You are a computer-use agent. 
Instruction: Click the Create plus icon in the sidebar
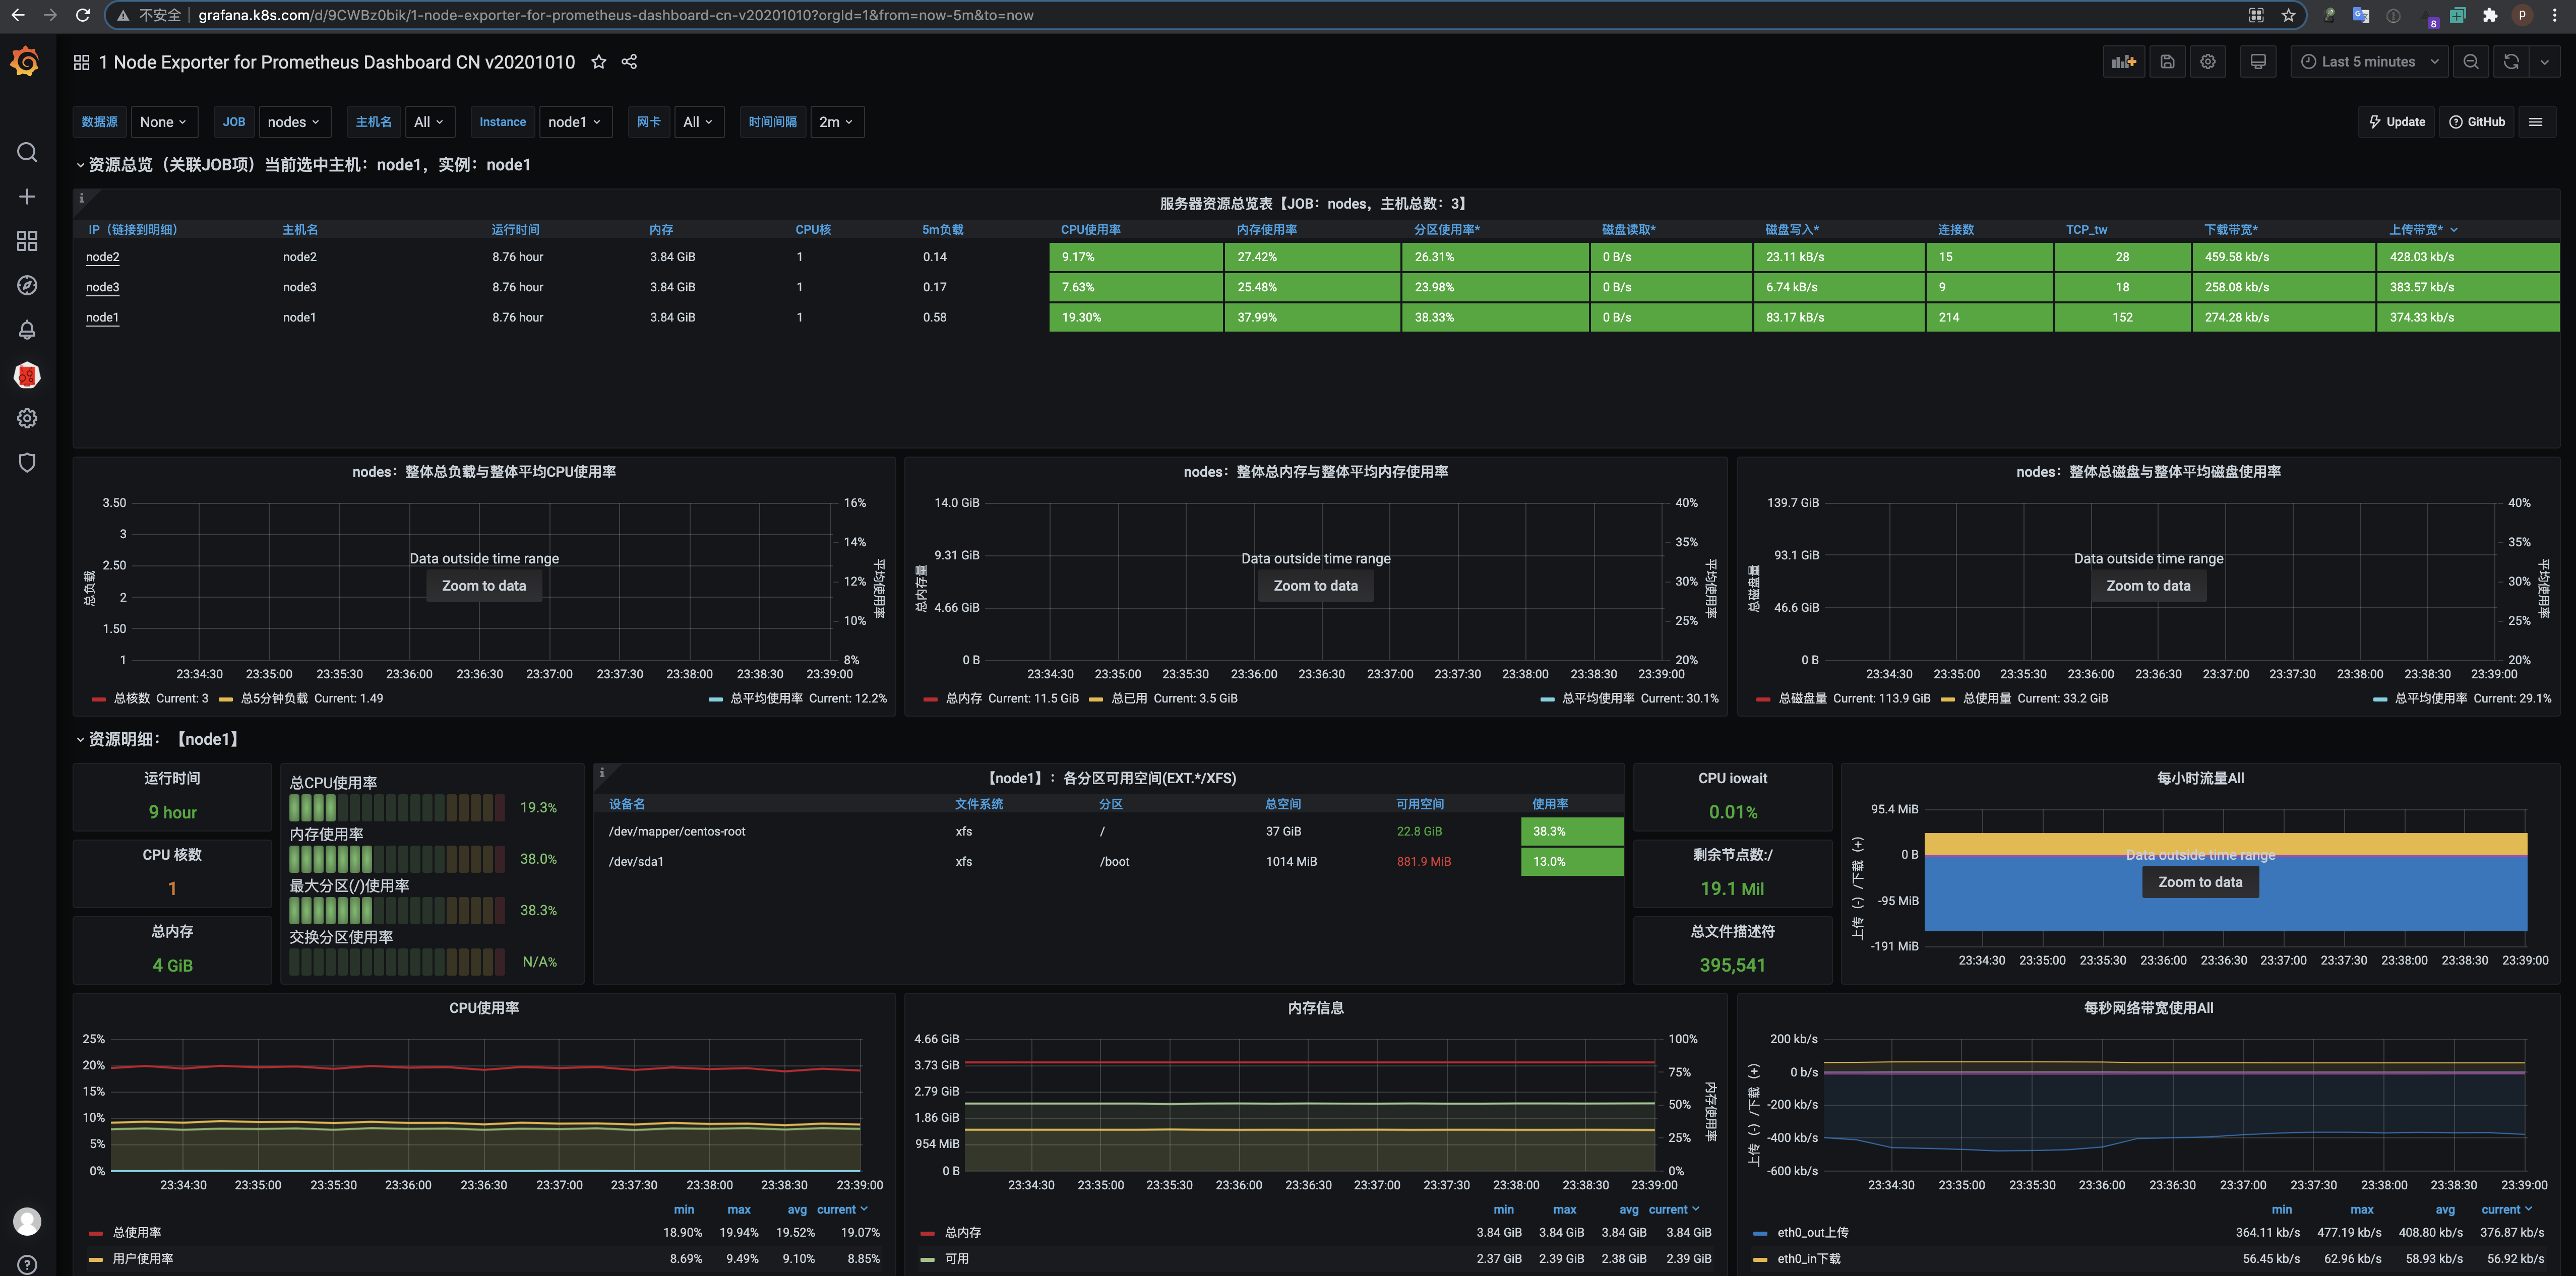pos(27,197)
